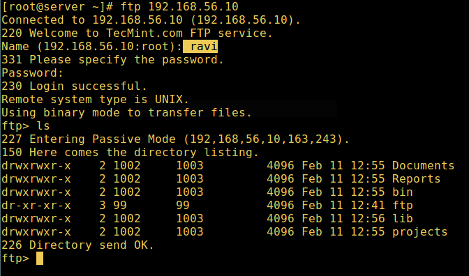Click the Reports directory name
Viewport: 469px width, 276px height.
click(x=417, y=178)
